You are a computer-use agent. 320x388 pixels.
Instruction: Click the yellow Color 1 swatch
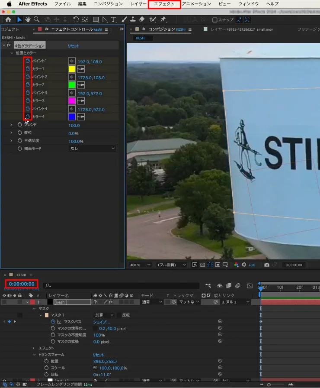point(72,69)
